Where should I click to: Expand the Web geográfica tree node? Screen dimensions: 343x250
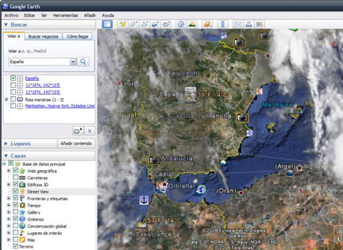tap(8, 171)
